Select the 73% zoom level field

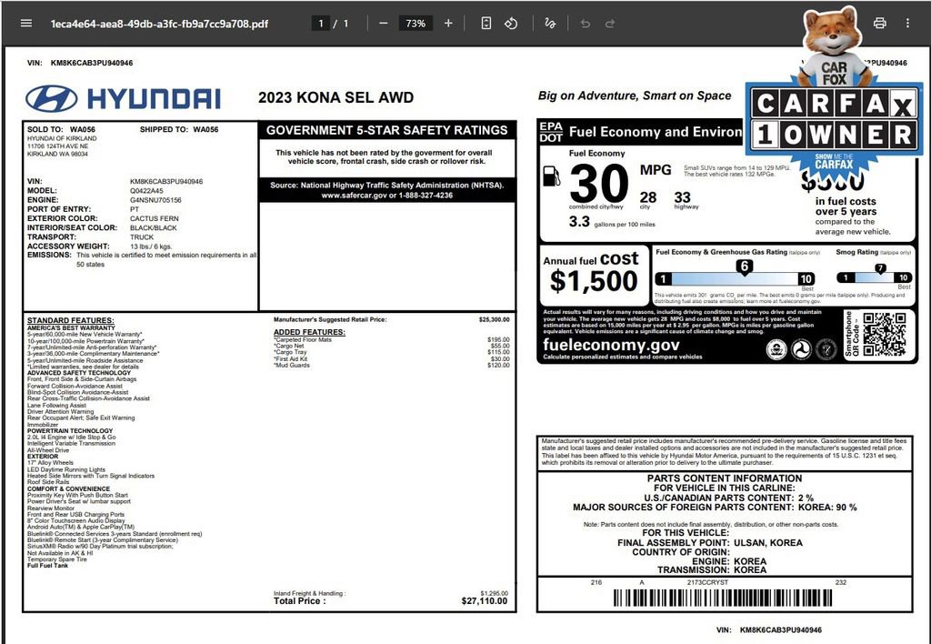coord(415,23)
